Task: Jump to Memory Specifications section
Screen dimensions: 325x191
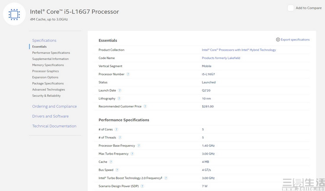Action: coord(48,65)
